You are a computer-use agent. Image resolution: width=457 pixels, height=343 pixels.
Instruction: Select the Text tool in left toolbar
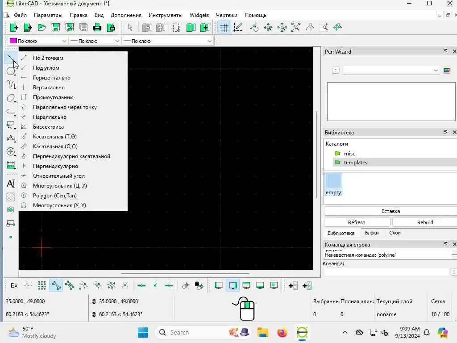(x=11, y=184)
